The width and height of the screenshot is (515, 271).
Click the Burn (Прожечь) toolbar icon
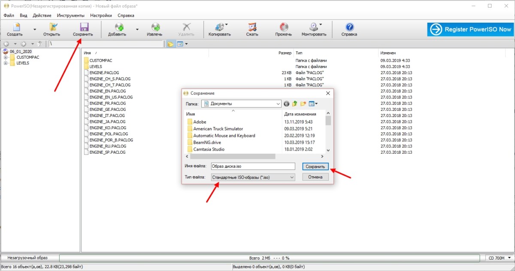pyautogui.click(x=284, y=27)
